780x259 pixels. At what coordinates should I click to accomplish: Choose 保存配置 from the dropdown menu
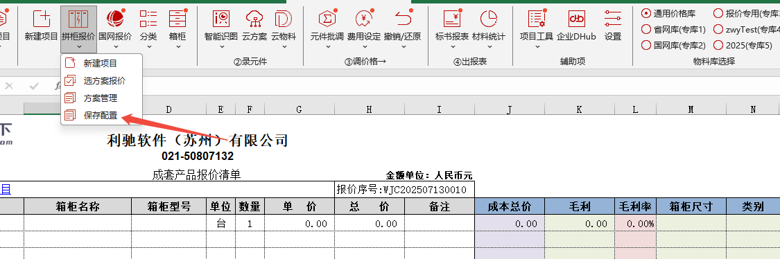pyautogui.click(x=101, y=116)
